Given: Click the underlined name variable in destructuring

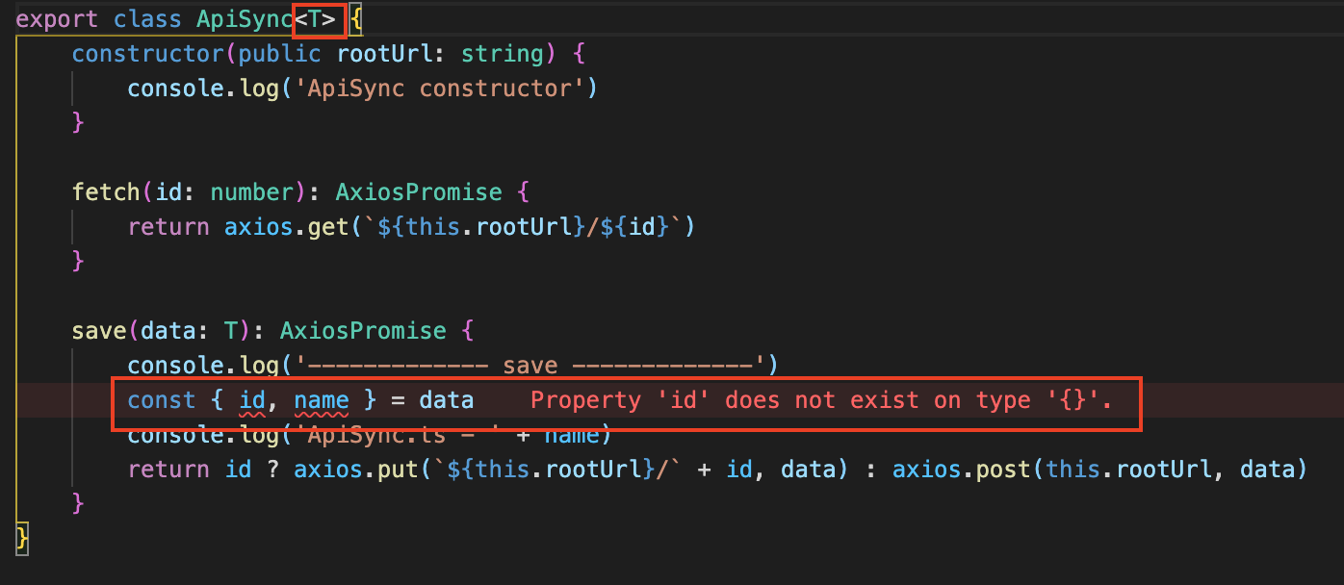Looking at the screenshot, I should click(322, 400).
